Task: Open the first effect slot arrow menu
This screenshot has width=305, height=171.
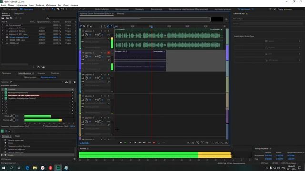Action: pos(72,89)
